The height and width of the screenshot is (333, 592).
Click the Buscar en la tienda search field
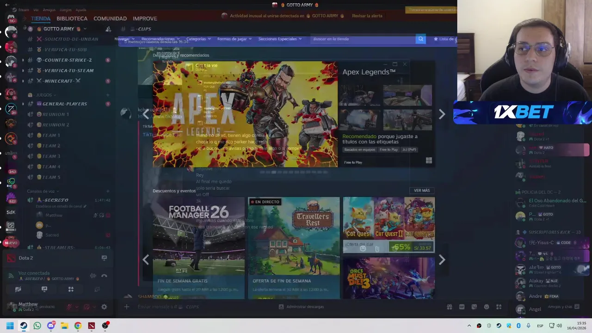pos(363,39)
